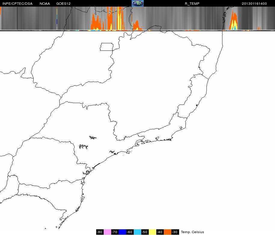Click the orange legend color swatch

coord(167,232)
